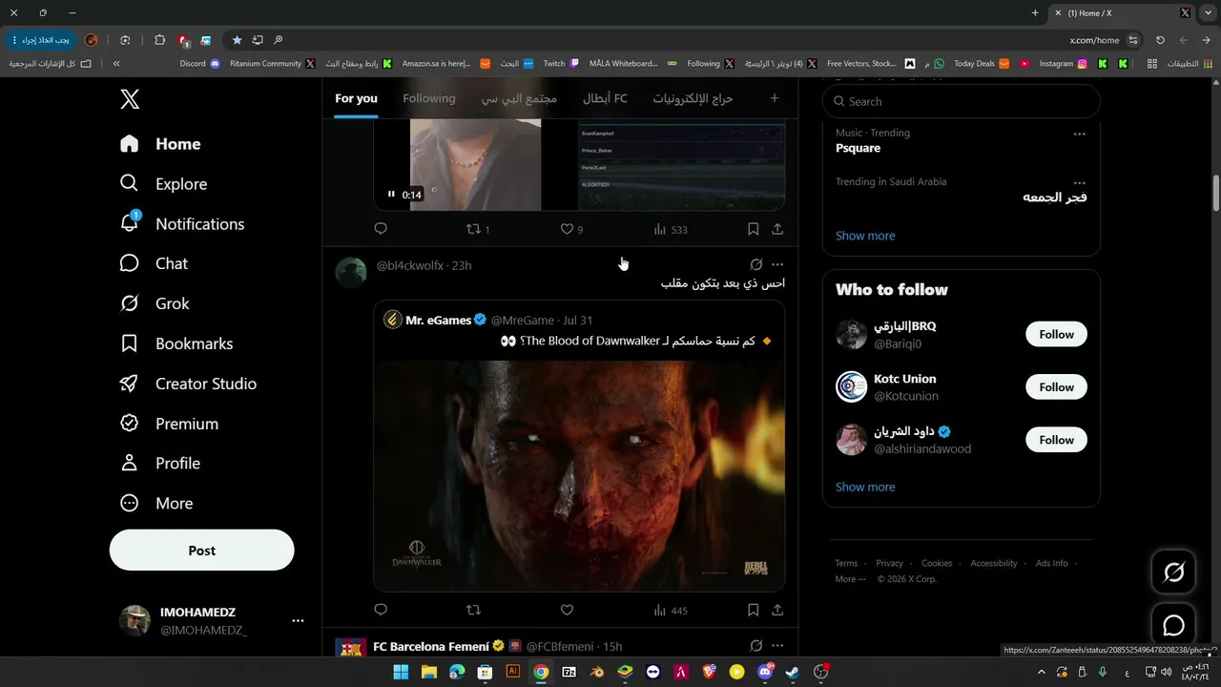Show more Who to follow suggestions

pyautogui.click(x=865, y=487)
